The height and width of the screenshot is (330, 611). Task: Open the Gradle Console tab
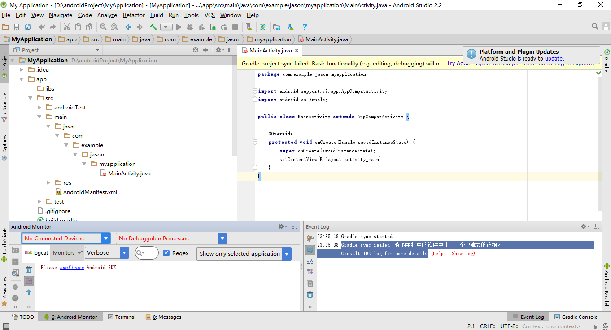pyautogui.click(x=576, y=317)
